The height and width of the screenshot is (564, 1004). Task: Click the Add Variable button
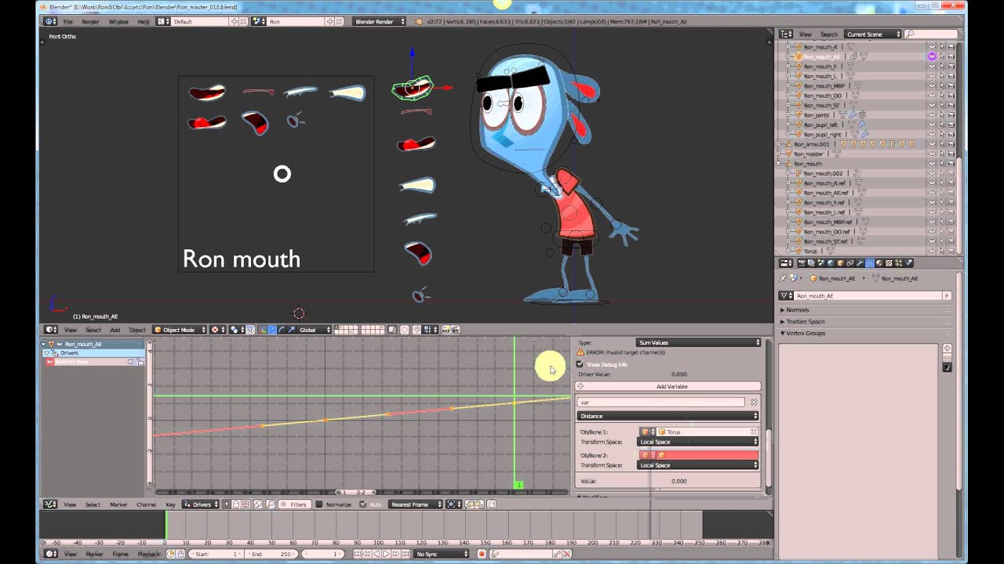pyautogui.click(x=668, y=386)
